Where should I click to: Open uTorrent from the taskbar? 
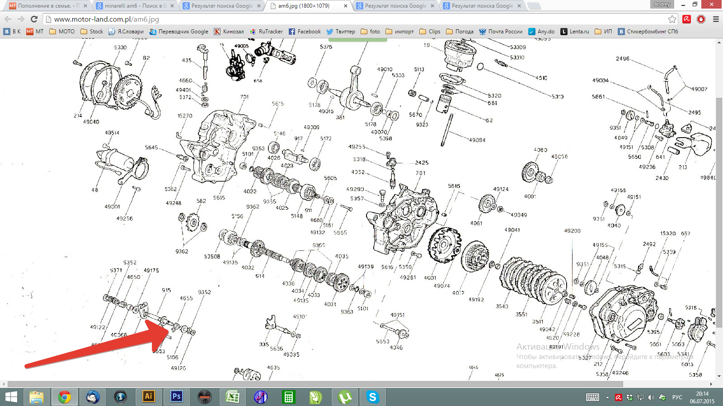[x=345, y=397]
